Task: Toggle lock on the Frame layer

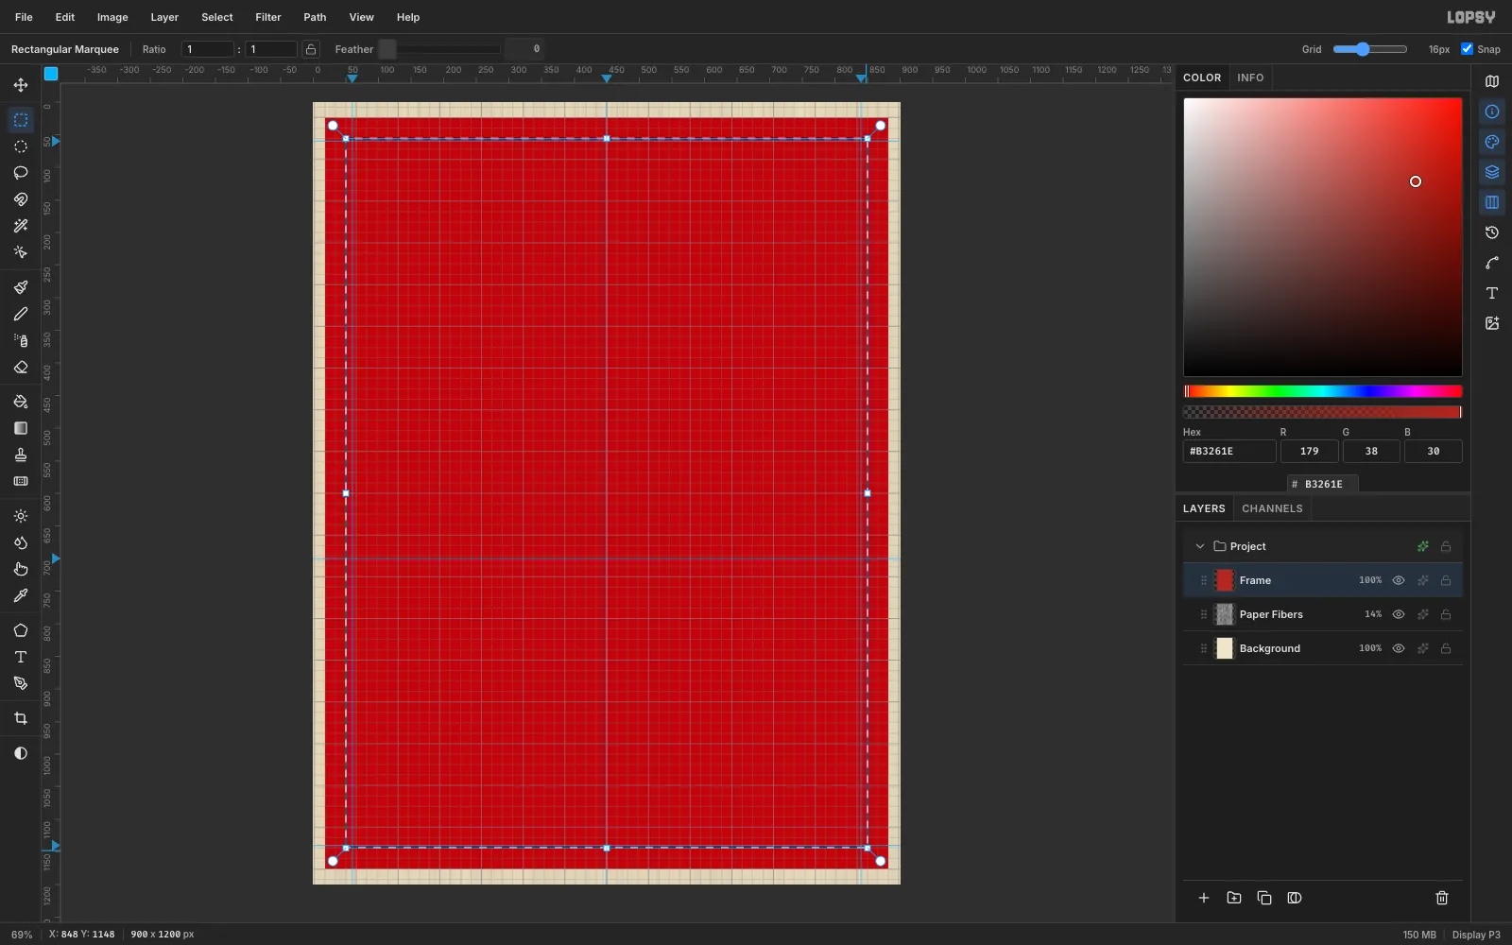Action: (x=1446, y=580)
